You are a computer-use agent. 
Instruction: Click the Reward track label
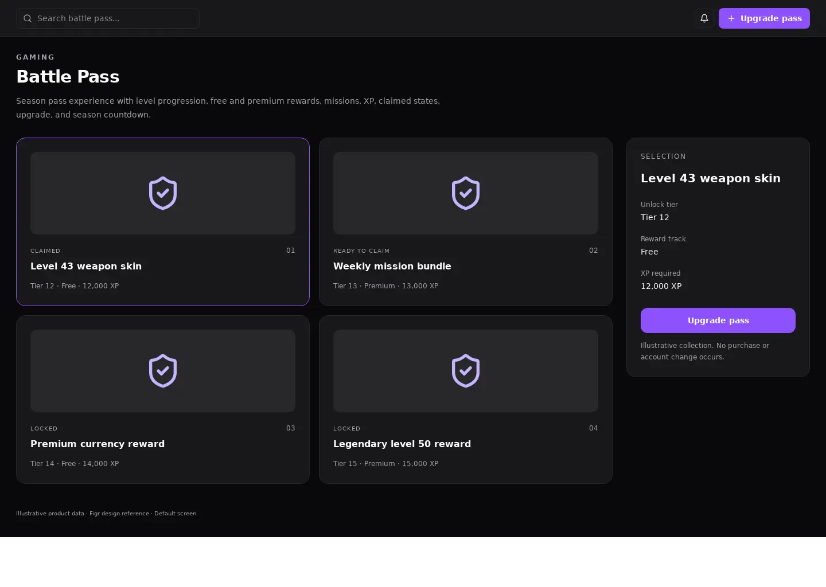663,239
